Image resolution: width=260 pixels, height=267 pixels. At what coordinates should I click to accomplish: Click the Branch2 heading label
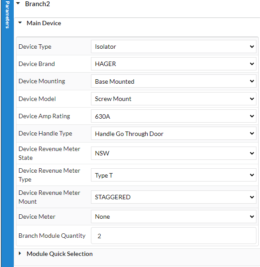(38, 4)
